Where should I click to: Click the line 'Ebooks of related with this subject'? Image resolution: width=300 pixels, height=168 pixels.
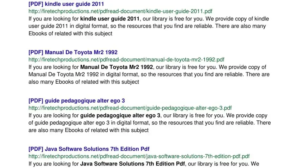click(x=70, y=34)
